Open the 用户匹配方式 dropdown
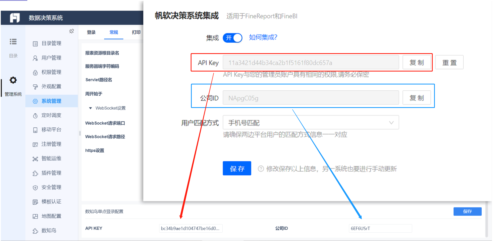This screenshot has width=496, height=241. pyautogui.click(x=311, y=123)
